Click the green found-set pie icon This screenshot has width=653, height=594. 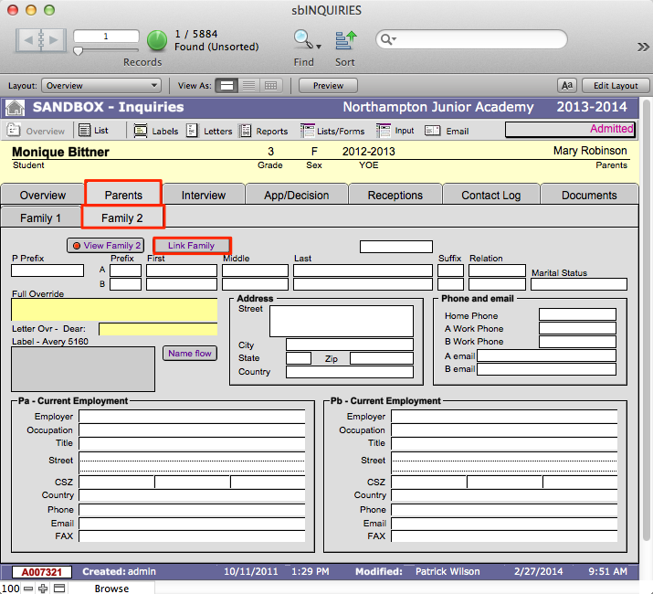pyautogui.click(x=157, y=40)
